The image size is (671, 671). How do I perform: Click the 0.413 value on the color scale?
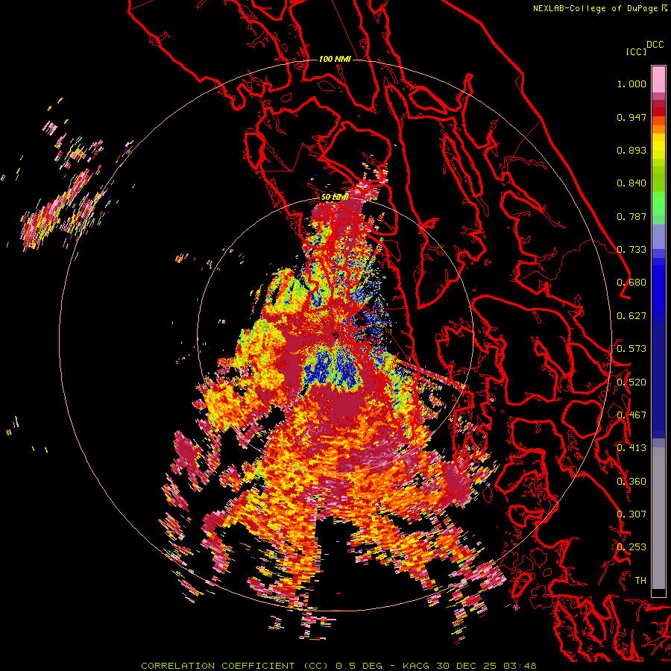coord(631,448)
